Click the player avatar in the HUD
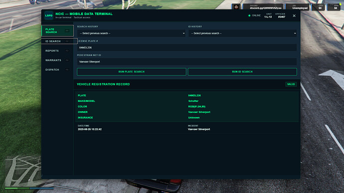Viewport: 344px width, 193px height. pyautogui.click(x=236, y=7)
